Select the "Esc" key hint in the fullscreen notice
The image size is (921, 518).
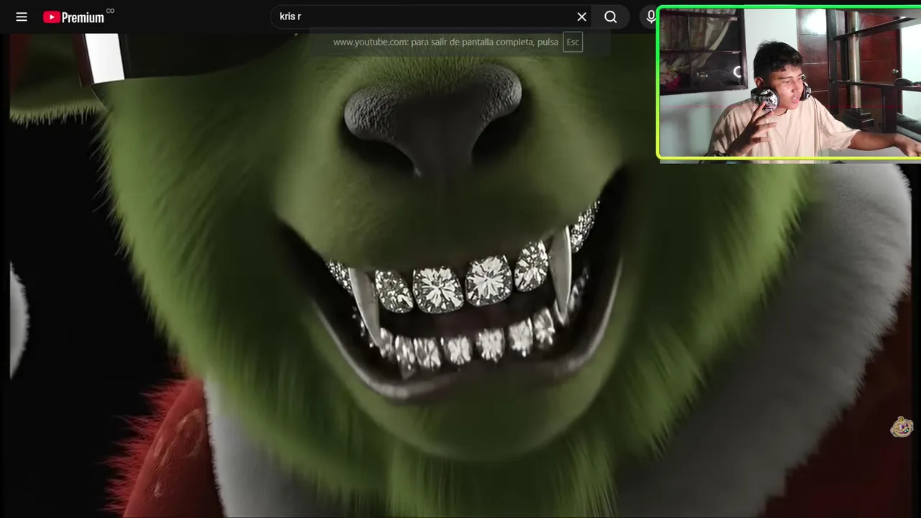tap(573, 42)
